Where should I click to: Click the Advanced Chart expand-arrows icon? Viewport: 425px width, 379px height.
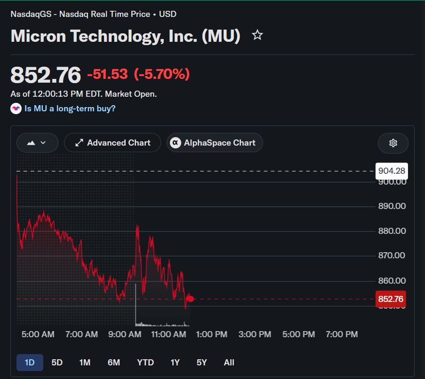tap(79, 143)
